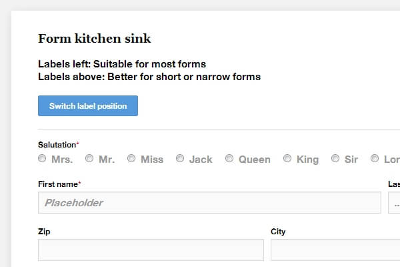Click the Switch label position button
This screenshot has height=267, width=400.
click(88, 106)
